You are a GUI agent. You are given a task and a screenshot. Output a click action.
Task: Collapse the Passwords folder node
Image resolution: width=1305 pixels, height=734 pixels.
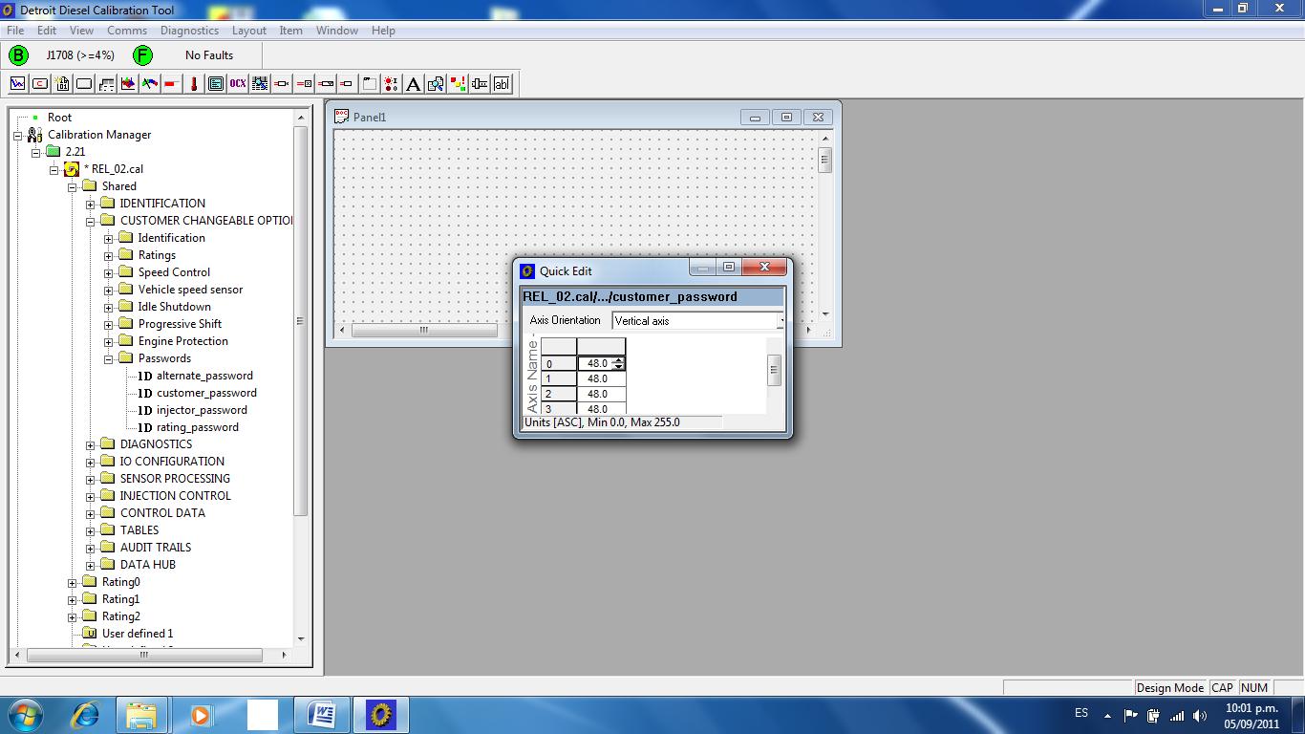[x=108, y=358]
